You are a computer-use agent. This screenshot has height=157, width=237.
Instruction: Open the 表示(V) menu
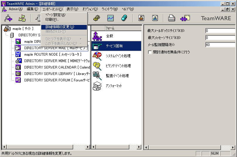coord(72,9)
